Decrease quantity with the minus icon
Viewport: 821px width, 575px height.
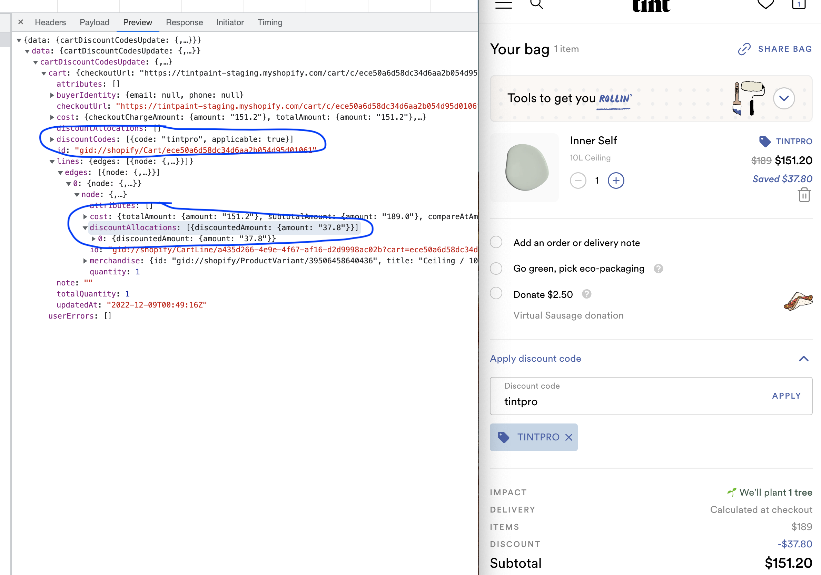pyautogui.click(x=578, y=181)
